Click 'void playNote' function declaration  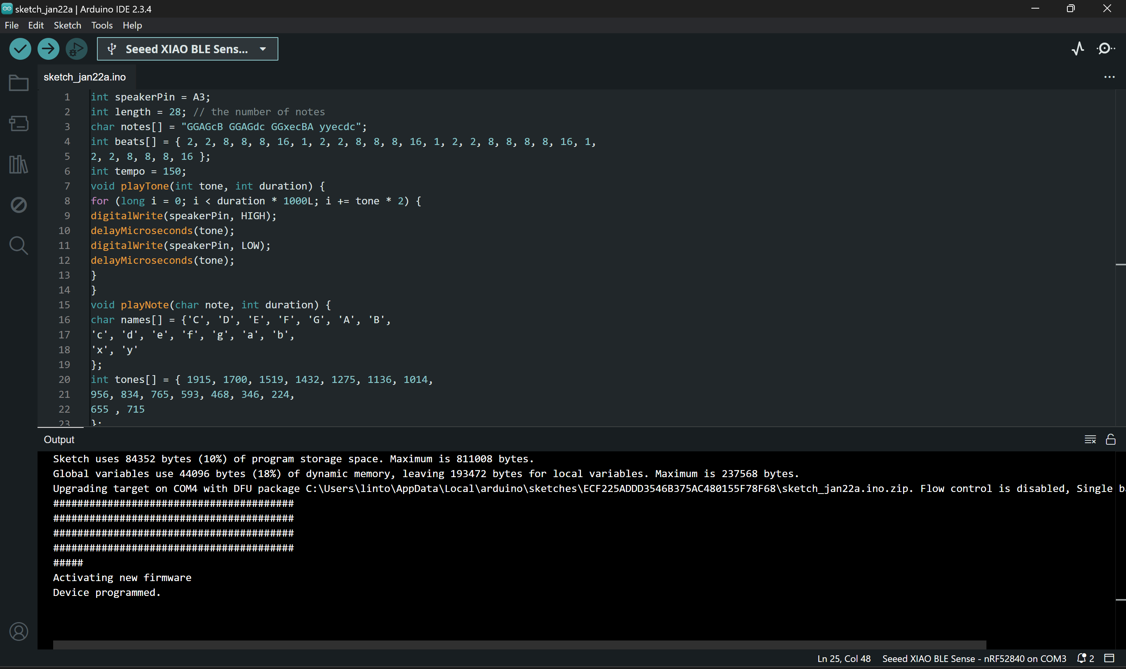click(211, 305)
